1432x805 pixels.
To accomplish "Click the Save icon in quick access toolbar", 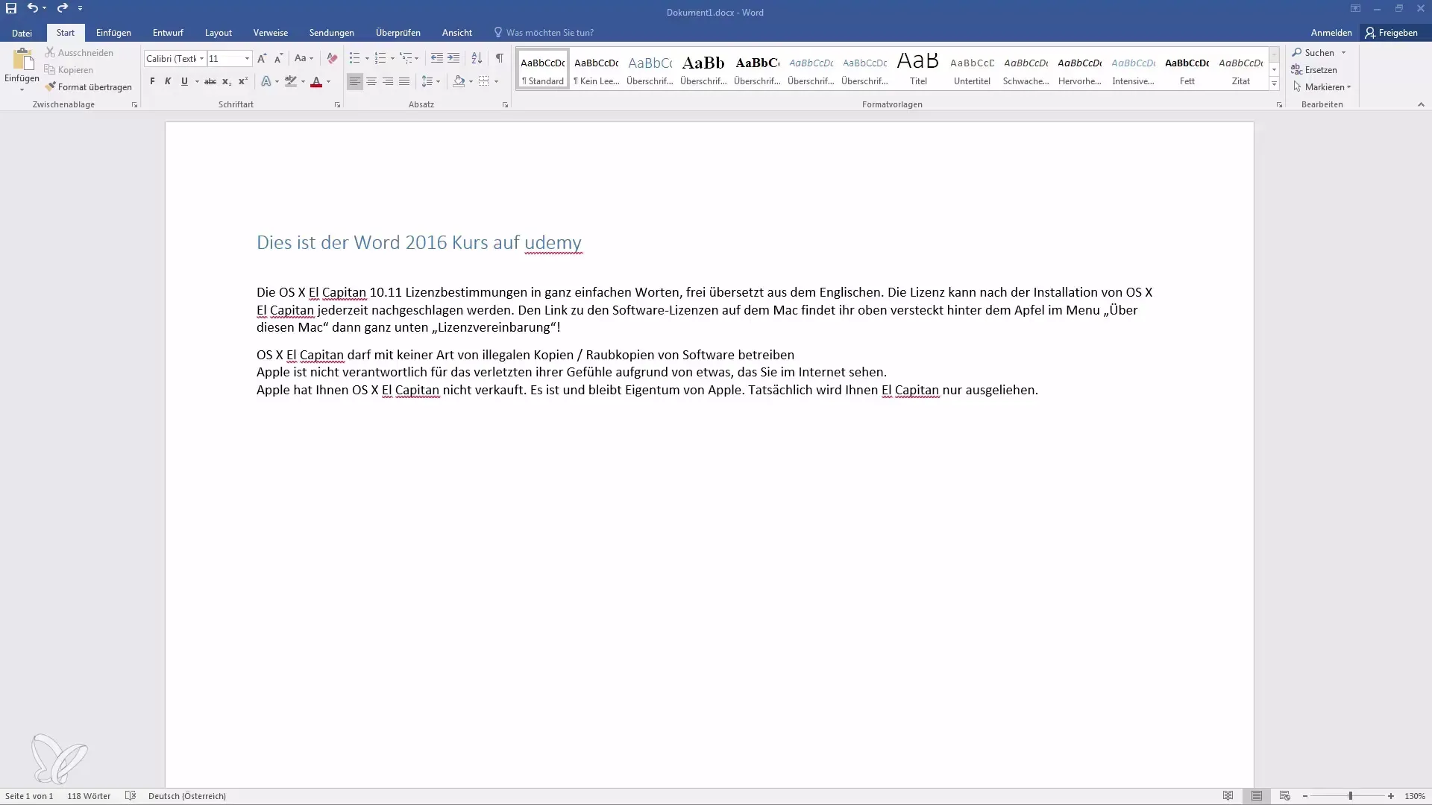I will (x=11, y=8).
